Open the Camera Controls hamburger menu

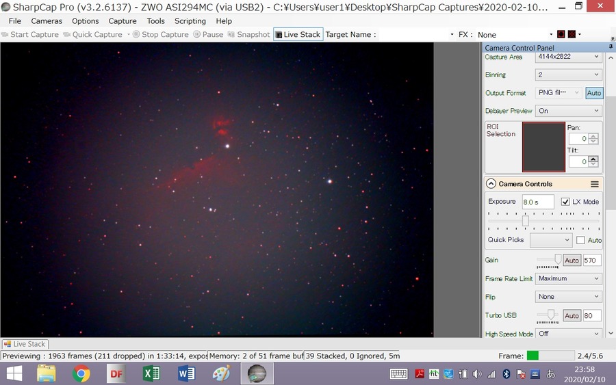coord(595,184)
